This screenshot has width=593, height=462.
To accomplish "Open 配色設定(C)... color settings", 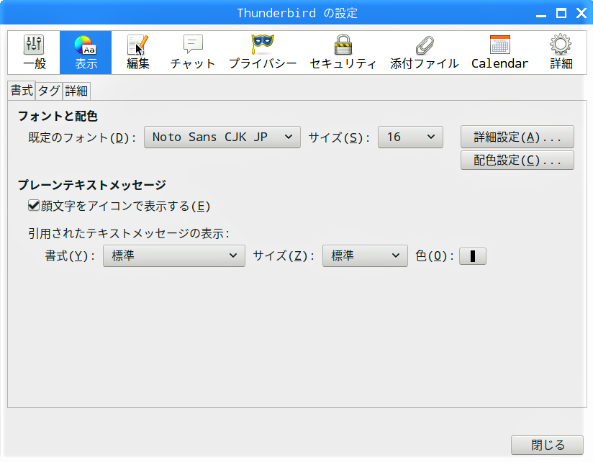I will (517, 160).
